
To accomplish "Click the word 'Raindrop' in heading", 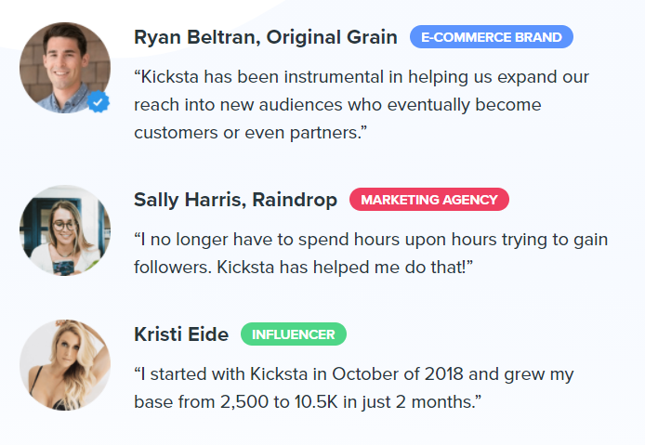I will click(x=295, y=200).
